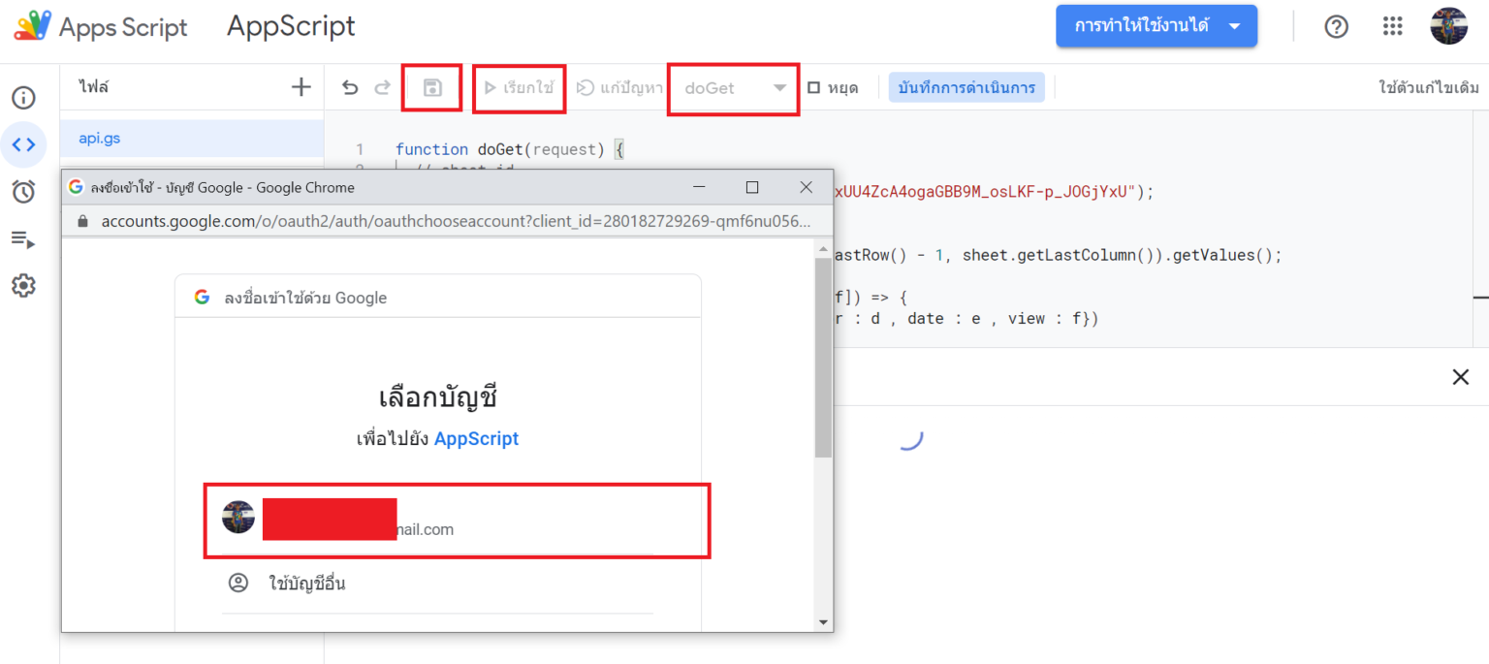The image size is (1489, 664).
Task: Open the Overview info icon in the sidebar
Action: point(23,98)
